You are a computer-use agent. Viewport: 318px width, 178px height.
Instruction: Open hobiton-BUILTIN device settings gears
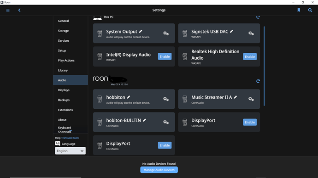tap(166, 122)
